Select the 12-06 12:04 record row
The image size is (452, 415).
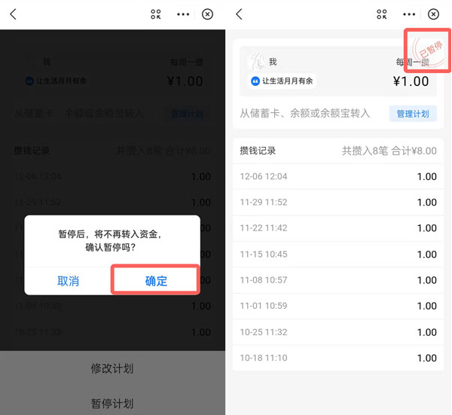click(337, 177)
